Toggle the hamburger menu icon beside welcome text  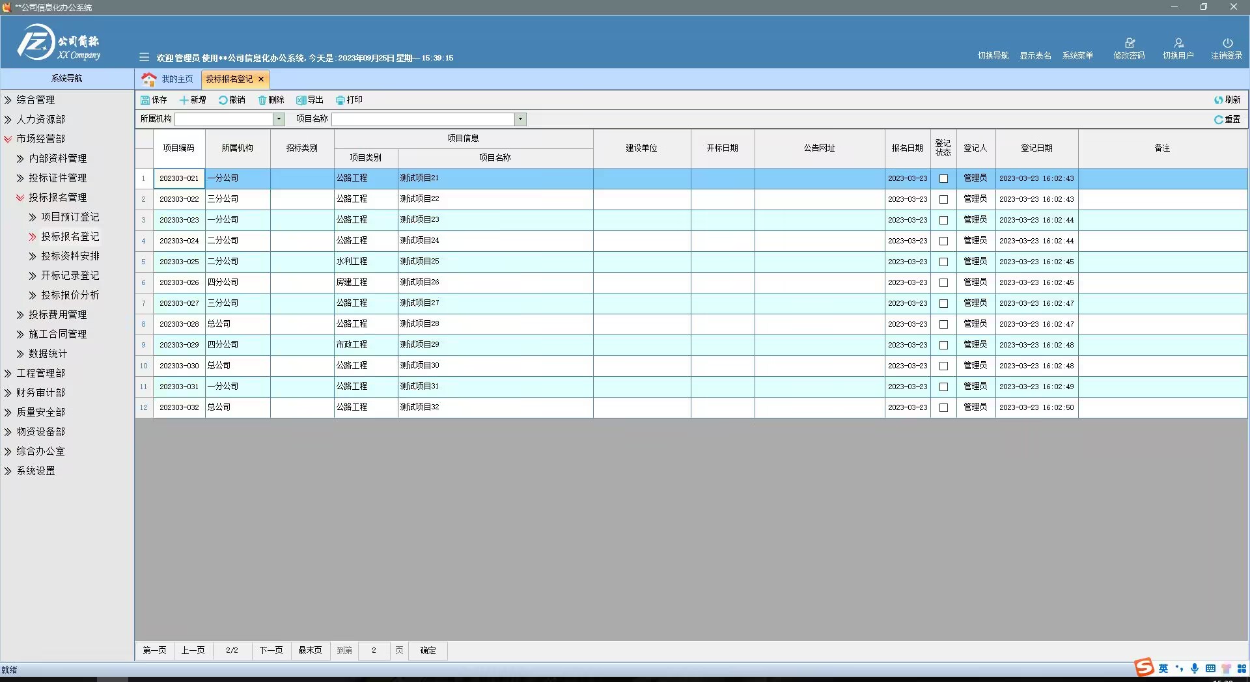(x=144, y=57)
